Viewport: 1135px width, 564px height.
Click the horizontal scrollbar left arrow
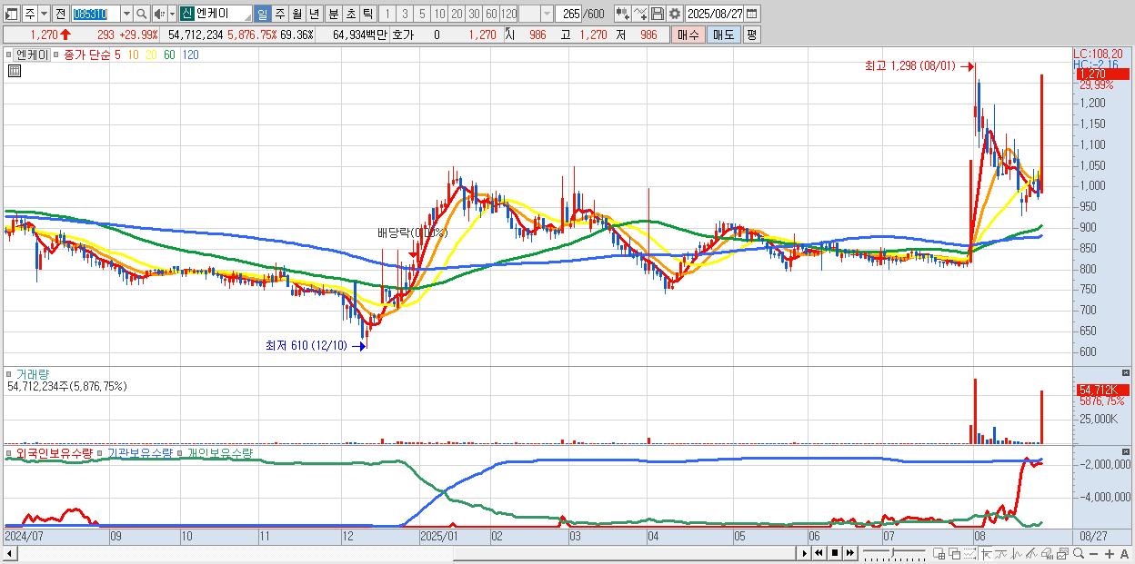point(9,553)
